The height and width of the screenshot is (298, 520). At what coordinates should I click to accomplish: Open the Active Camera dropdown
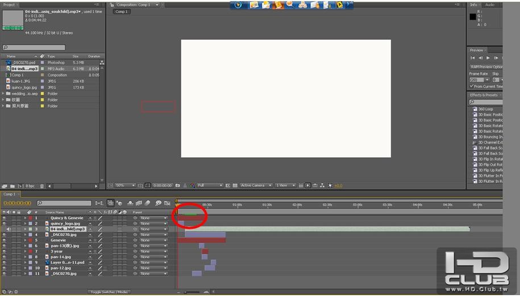256,186
